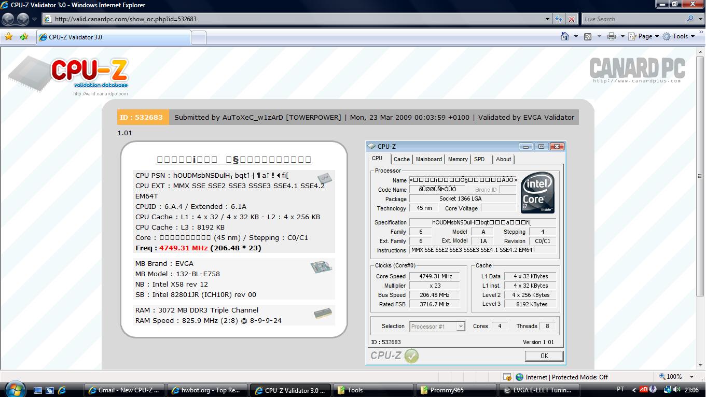Click the Mainboard tab in CPU-Z image

tap(429, 159)
